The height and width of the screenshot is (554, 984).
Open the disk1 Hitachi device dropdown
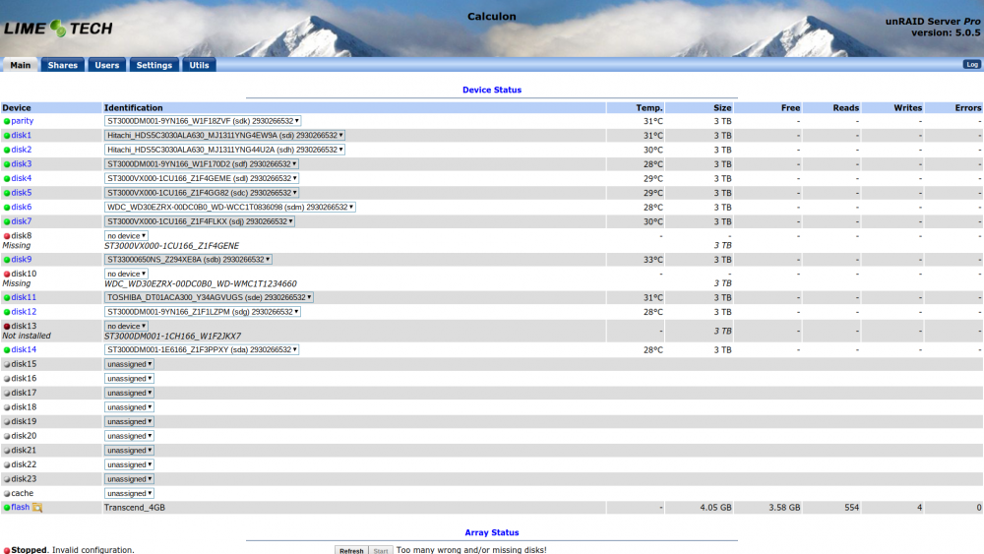(x=224, y=136)
